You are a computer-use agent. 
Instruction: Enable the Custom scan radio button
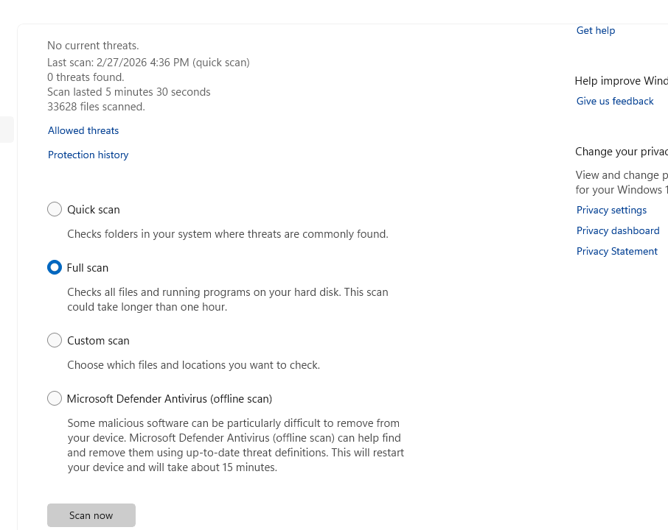(x=55, y=341)
